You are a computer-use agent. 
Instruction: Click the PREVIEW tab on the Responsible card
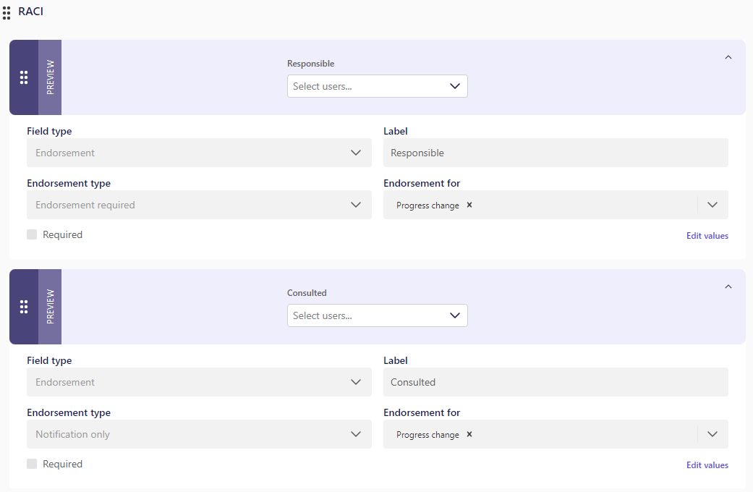tap(49, 77)
